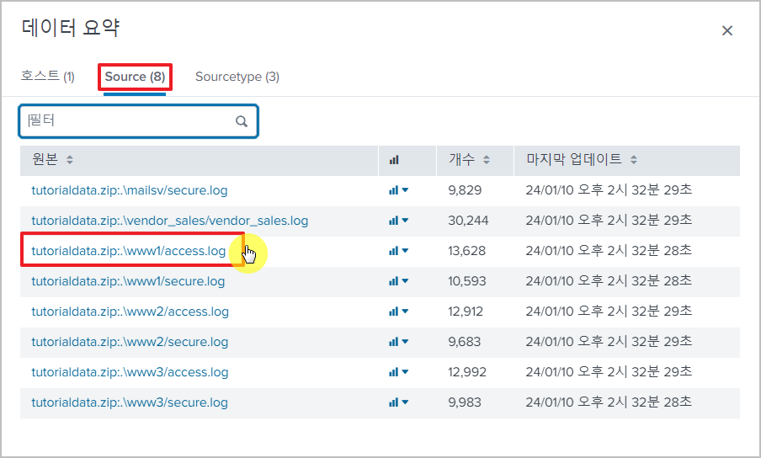The image size is (761, 458).
Task: Open tutorialdata.zip:.\mailsv/secure.log source
Action: tap(130, 190)
